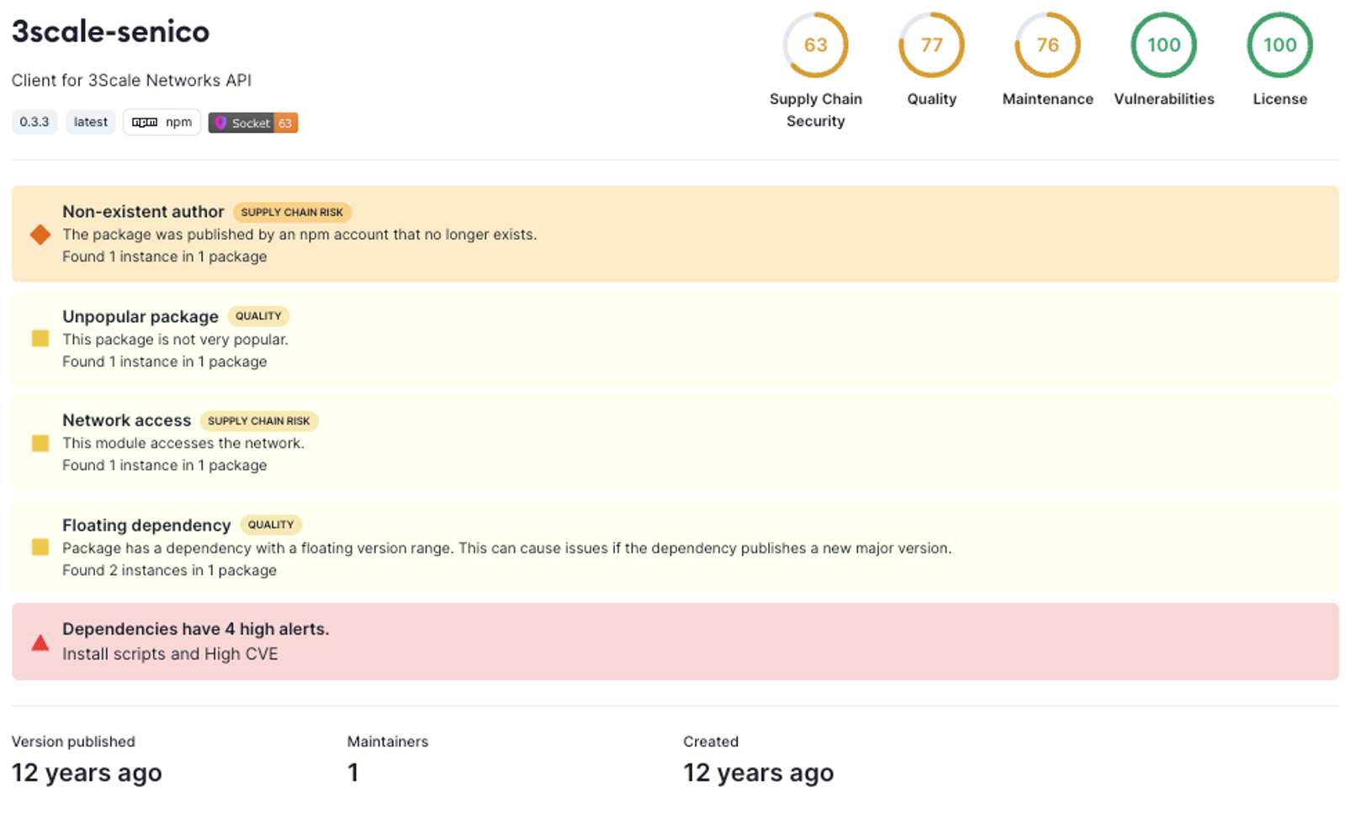Open the Floating dependency alert title

(146, 525)
